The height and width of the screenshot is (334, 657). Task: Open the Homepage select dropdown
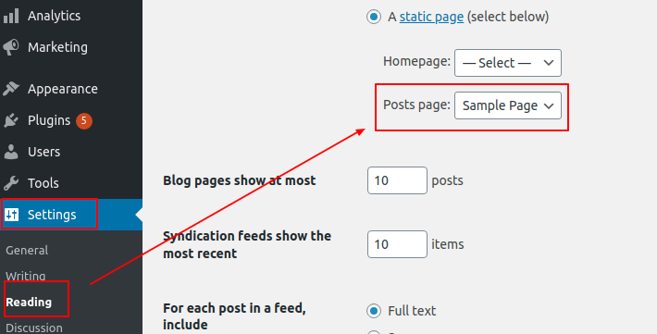pyautogui.click(x=508, y=63)
